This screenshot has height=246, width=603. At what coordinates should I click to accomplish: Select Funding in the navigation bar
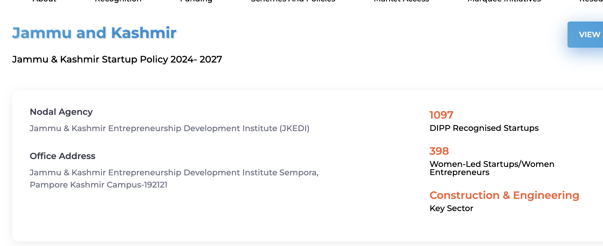point(196,1)
